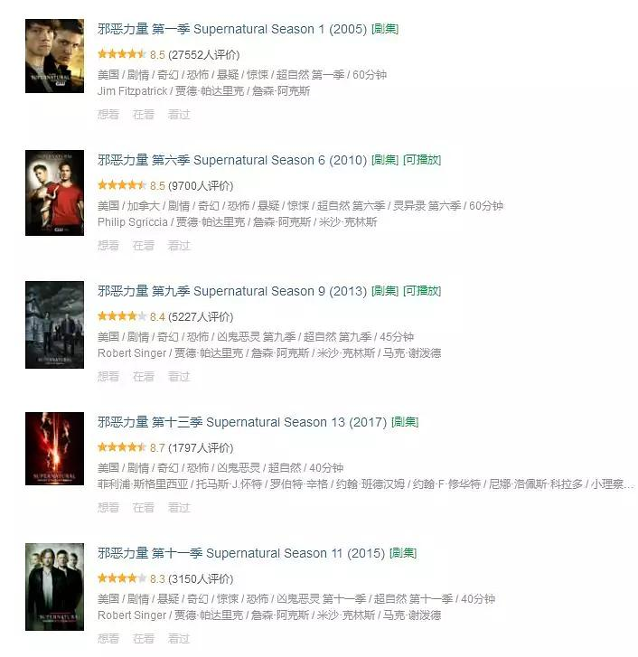This screenshot has height=657, width=638.
Task: Click the Supernatural Season 13 (2017) title link
Action: (242, 422)
